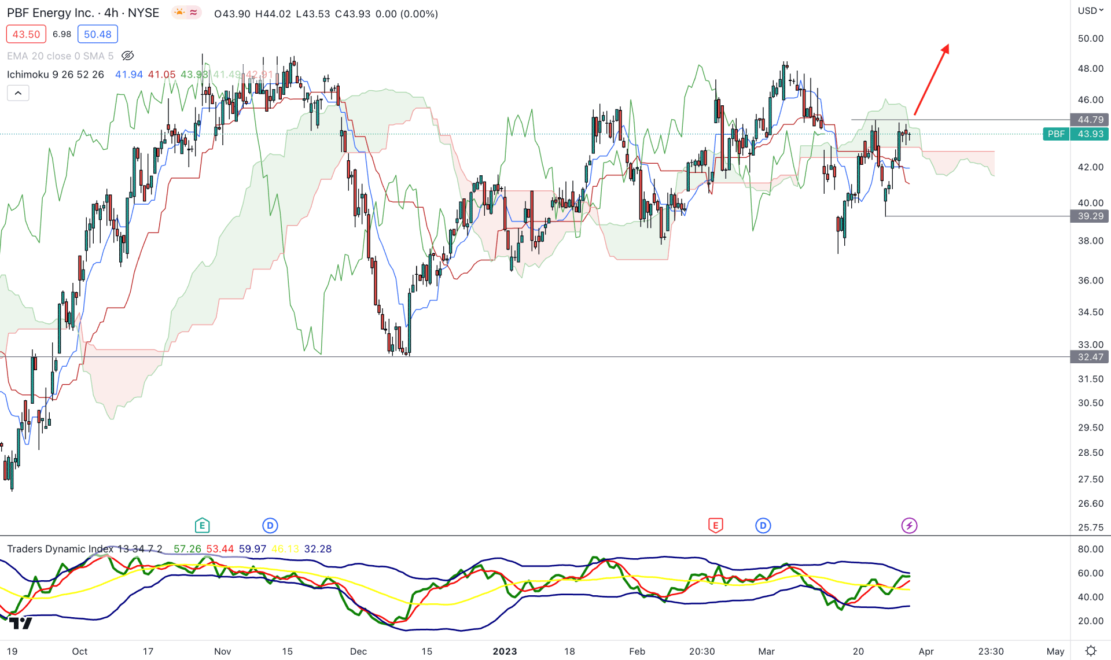
Task: Click the 32.47 horizontal line price label
Action: (1090, 357)
